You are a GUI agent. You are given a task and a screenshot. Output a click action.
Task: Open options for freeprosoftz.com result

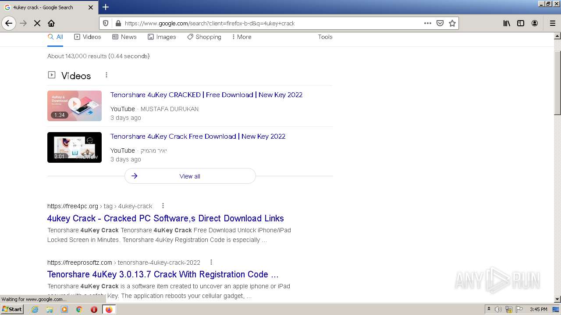point(211,262)
